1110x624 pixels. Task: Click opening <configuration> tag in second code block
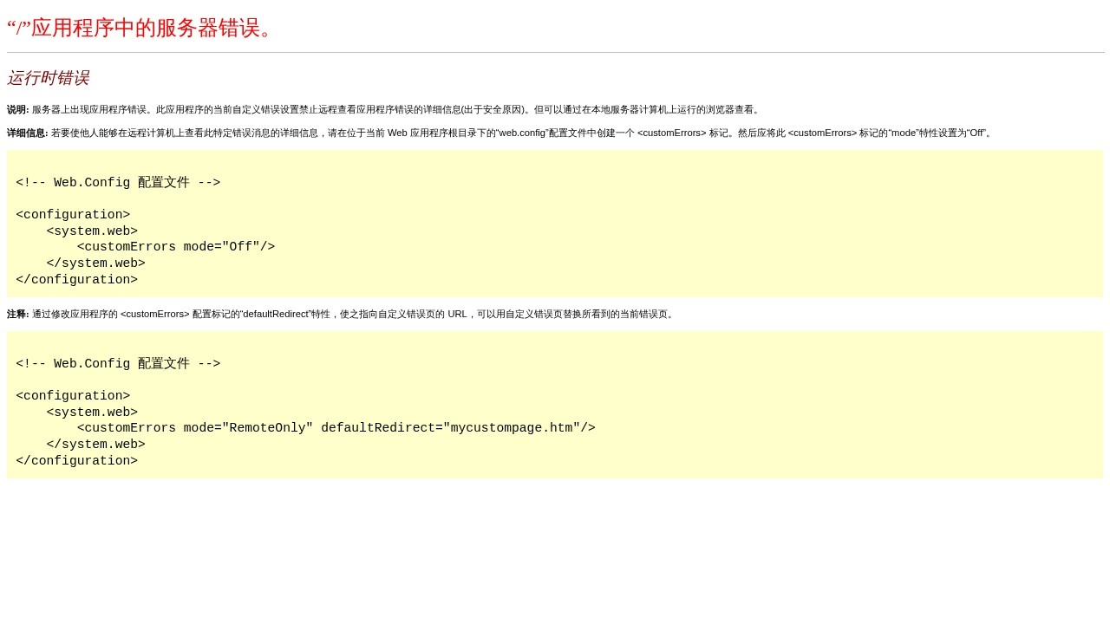click(x=73, y=397)
